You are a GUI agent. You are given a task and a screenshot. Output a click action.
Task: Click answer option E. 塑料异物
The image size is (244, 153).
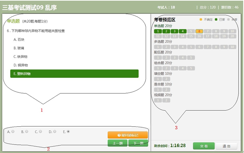pyautogui.click(x=74, y=74)
